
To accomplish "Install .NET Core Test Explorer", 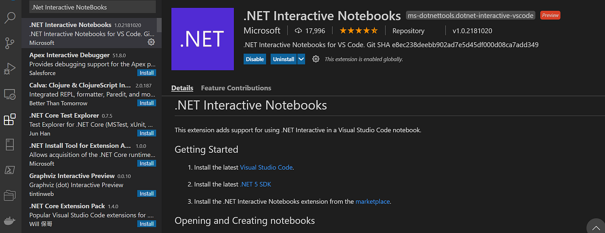I will pos(147,133).
